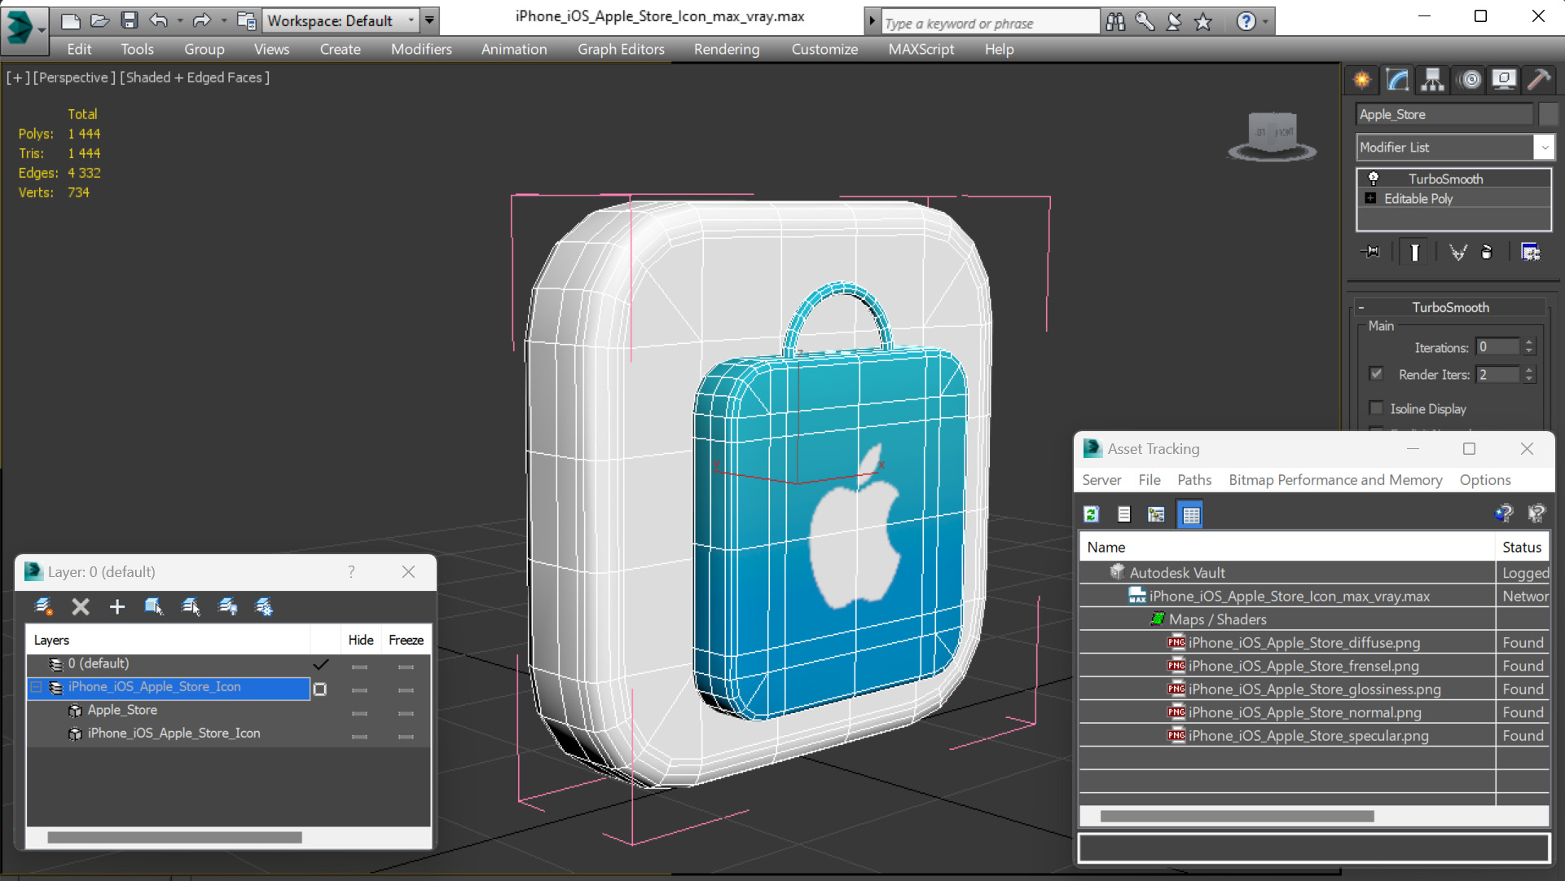
Task: Click the Apple_Store object color swatch
Action: click(x=1548, y=114)
